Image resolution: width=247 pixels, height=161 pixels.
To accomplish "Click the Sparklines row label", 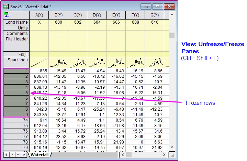I will (x=16, y=62).
